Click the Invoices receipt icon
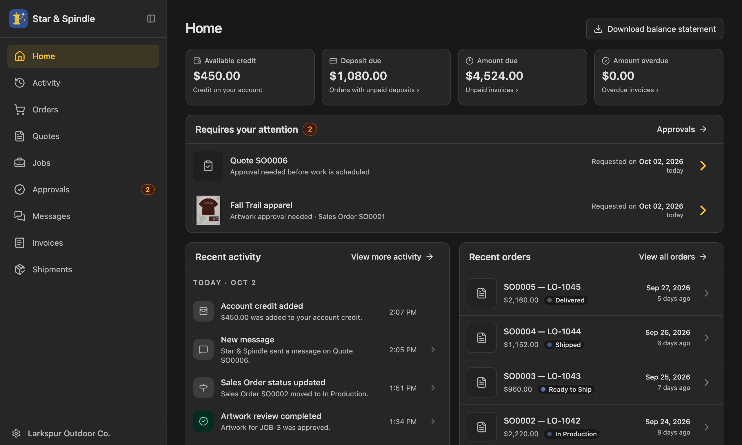The width and height of the screenshot is (742, 445). (x=20, y=243)
